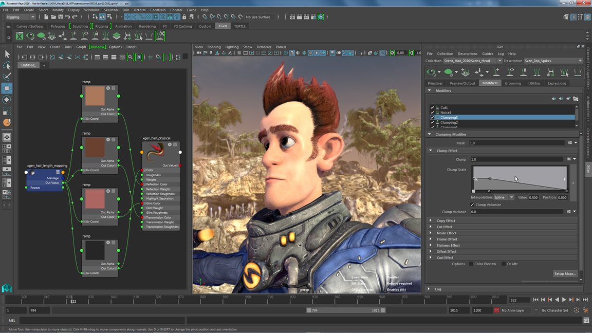Toggle the Clumping2 modifier checkbox

pos(432,122)
